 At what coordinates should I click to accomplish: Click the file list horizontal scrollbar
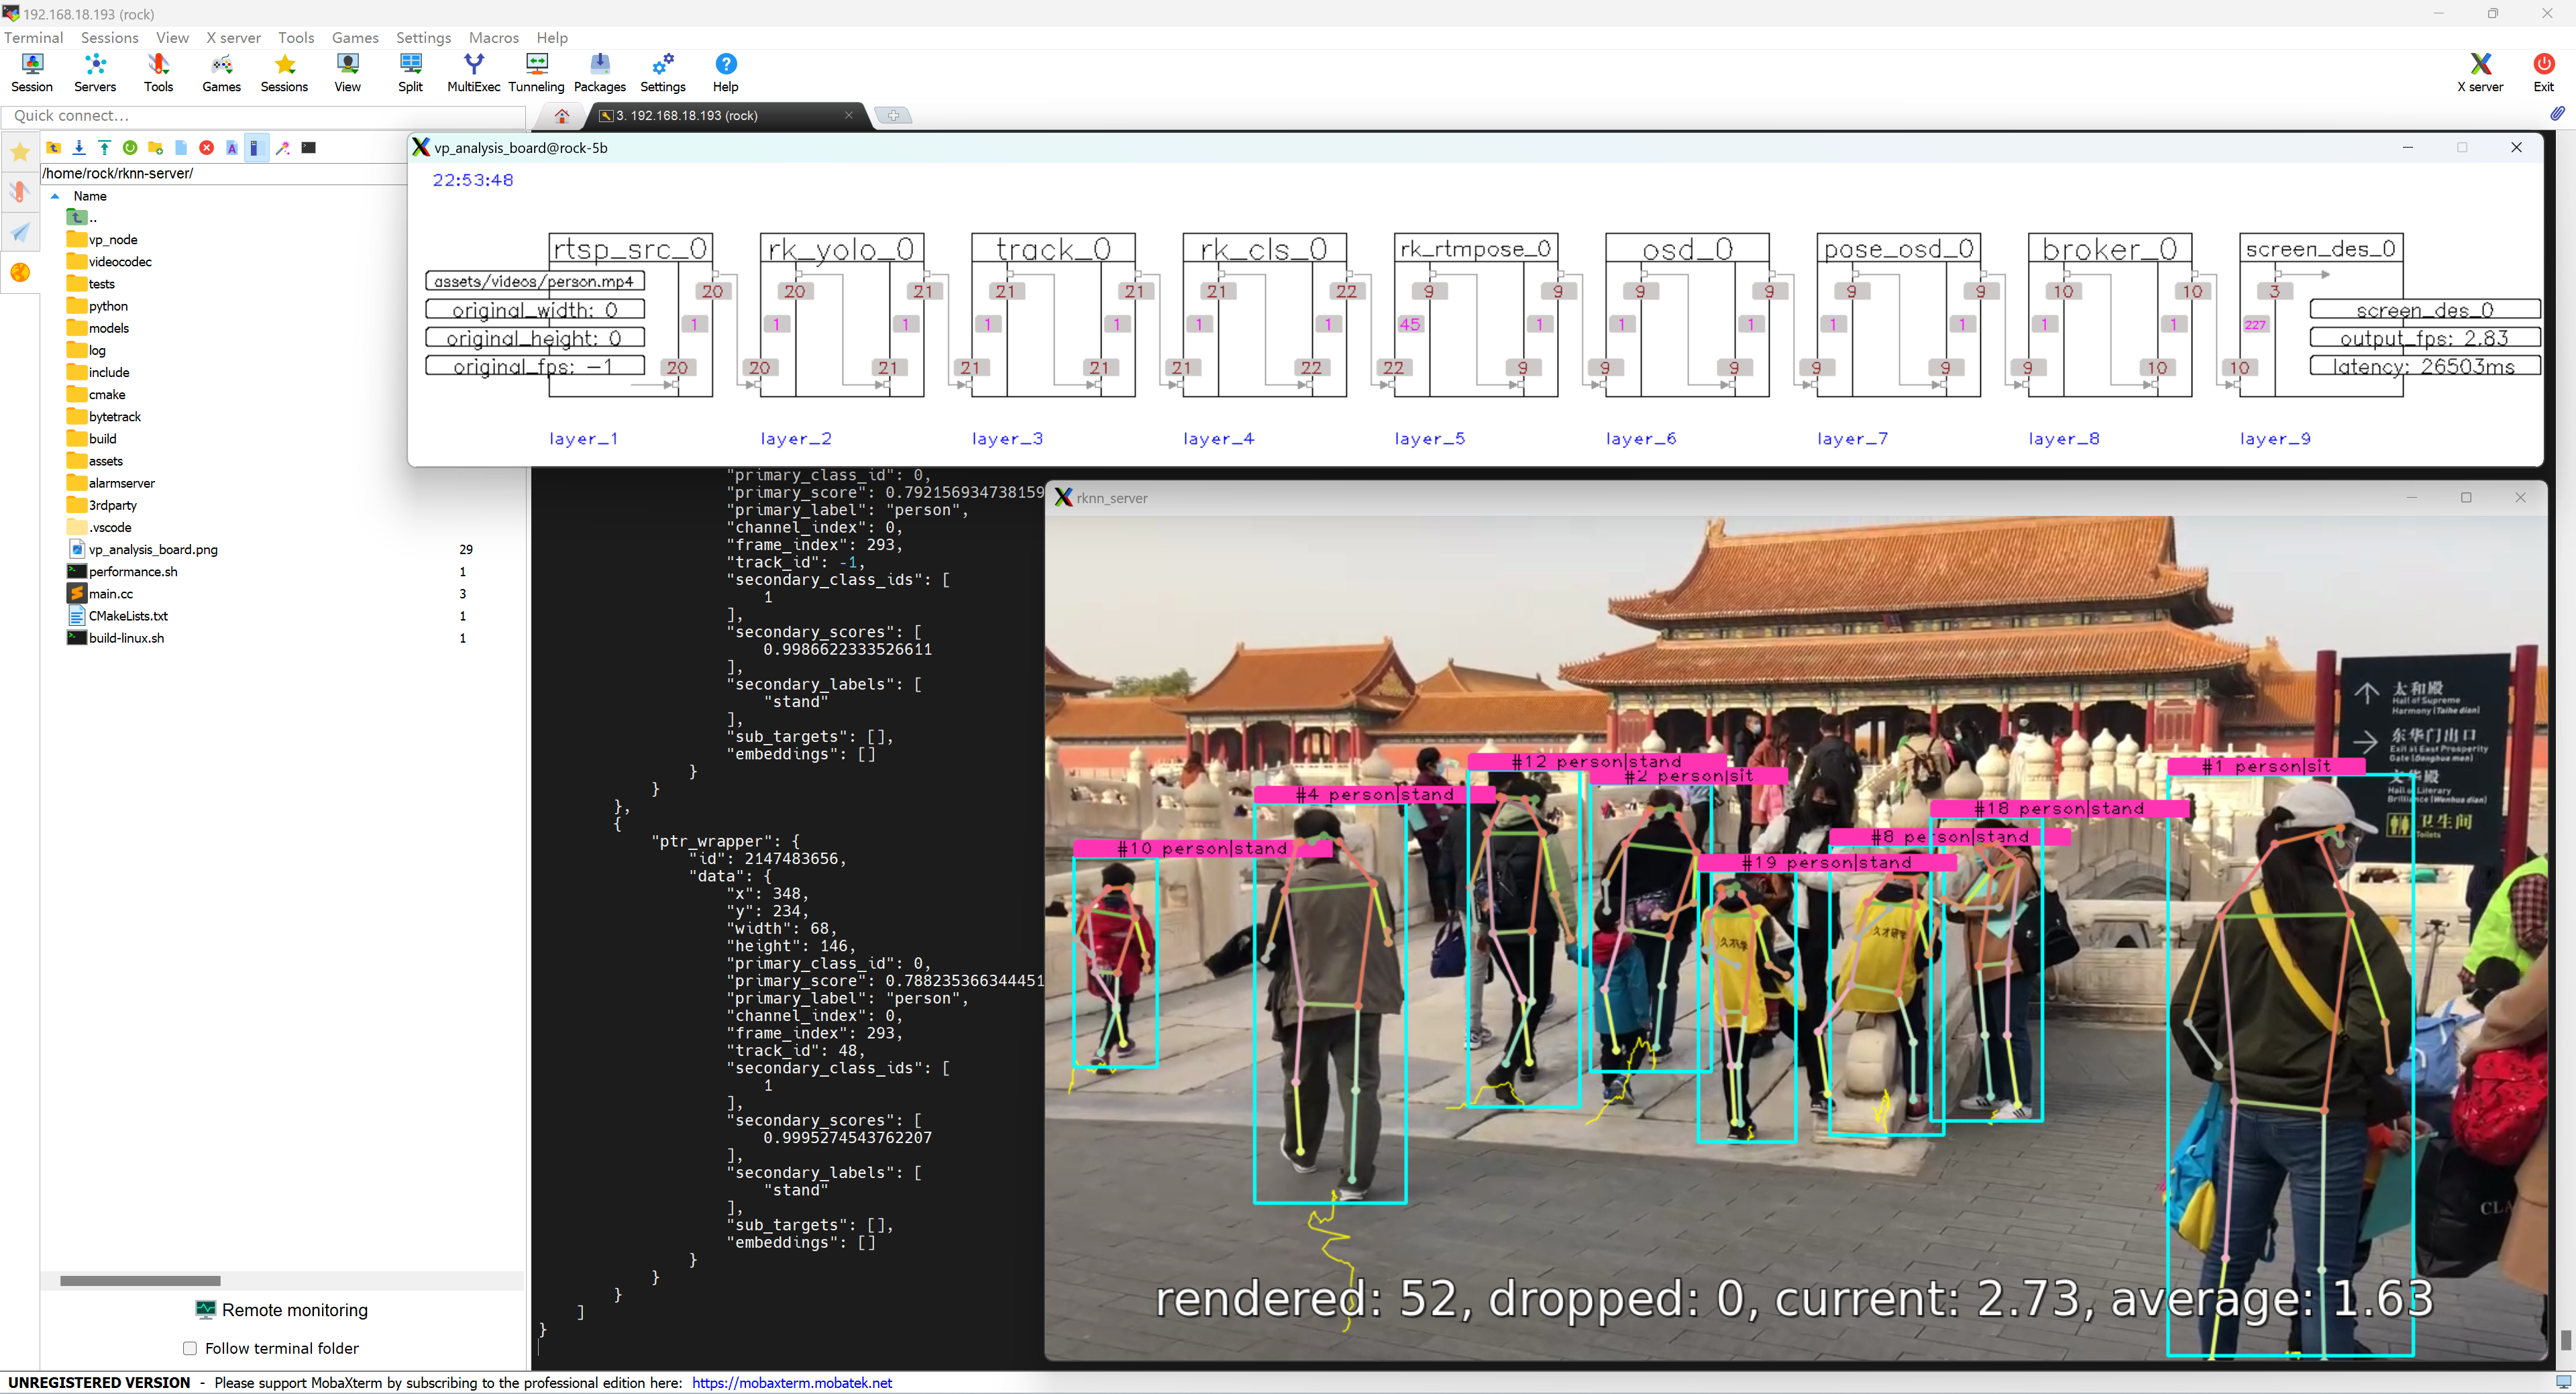140,1281
